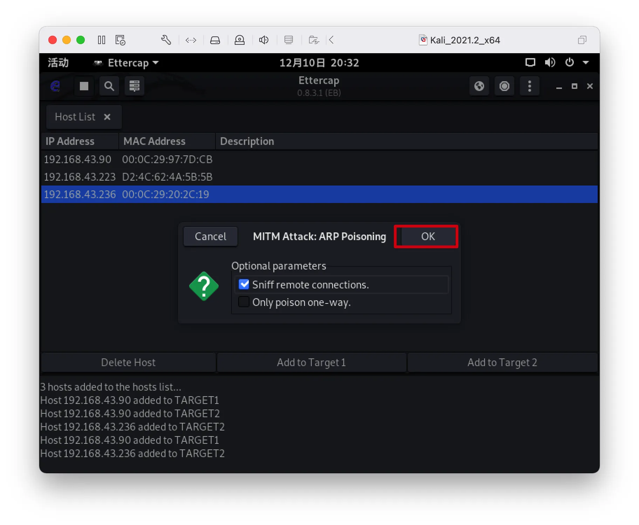
Task: Open the MITM menu globe icon
Action: [x=479, y=86]
